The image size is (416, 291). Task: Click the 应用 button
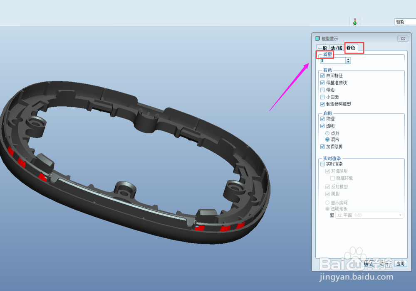click(400, 264)
